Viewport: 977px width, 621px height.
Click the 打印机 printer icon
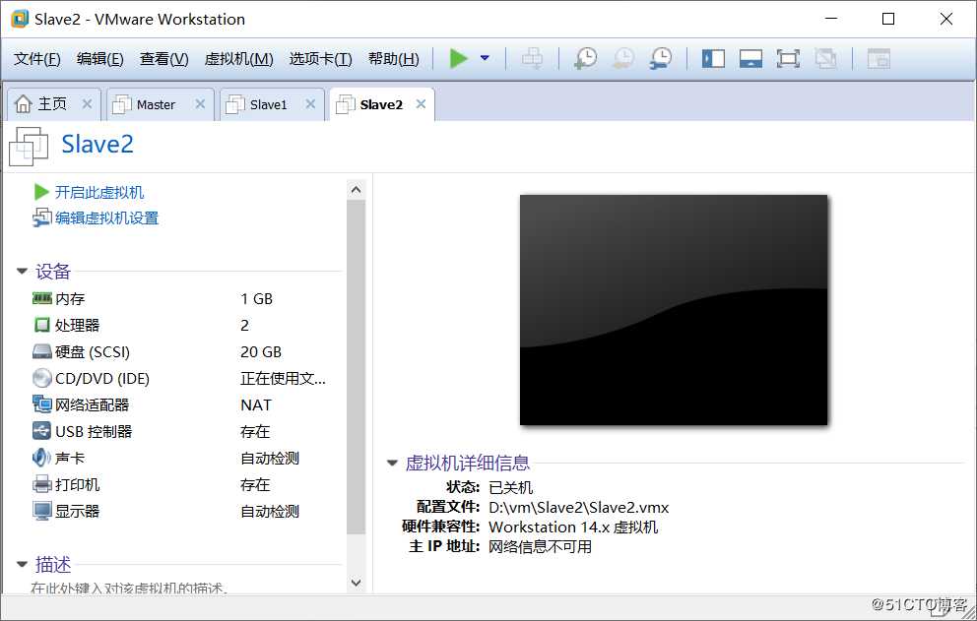pyautogui.click(x=41, y=484)
